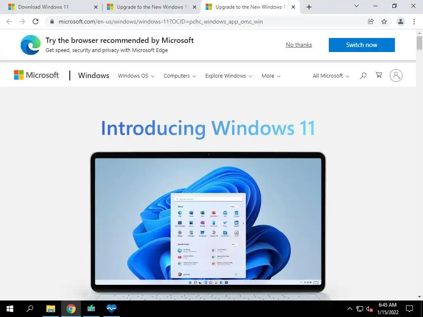Screen dimensions: 423x317
Task: Click the browser forward arrow
Action: [x=22, y=21]
